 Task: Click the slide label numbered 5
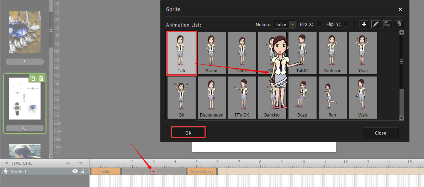coord(25,62)
